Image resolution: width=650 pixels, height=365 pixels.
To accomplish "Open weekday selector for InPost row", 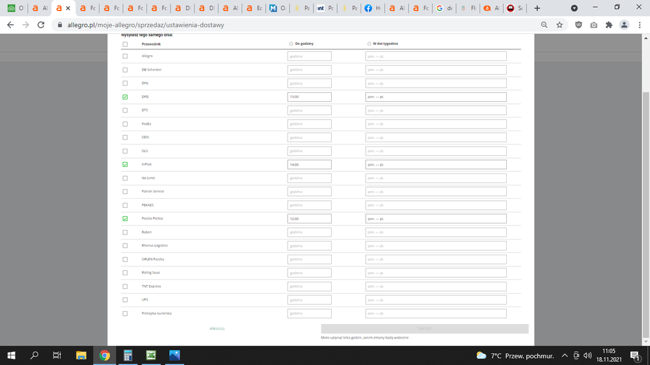I will [436, 164].
